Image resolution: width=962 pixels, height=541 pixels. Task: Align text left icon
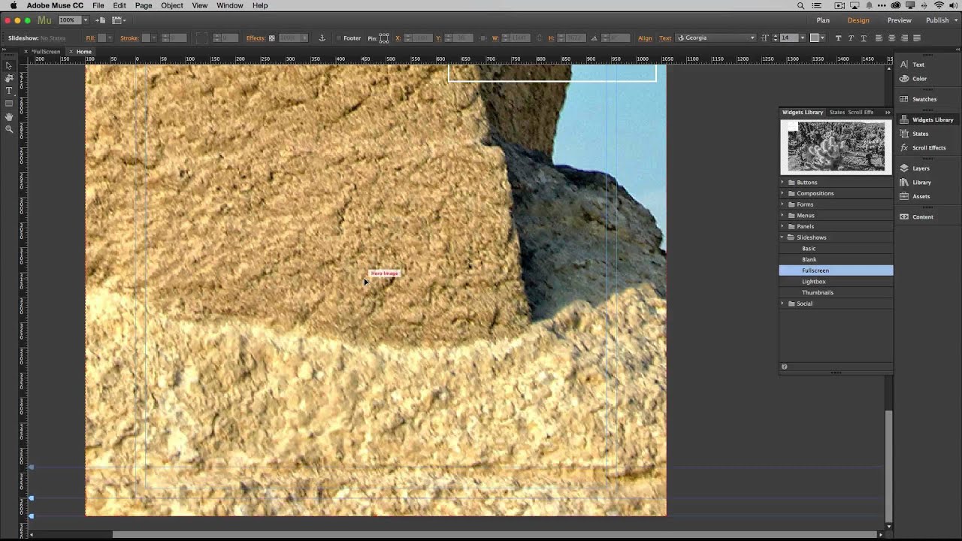tap(879, 38)
